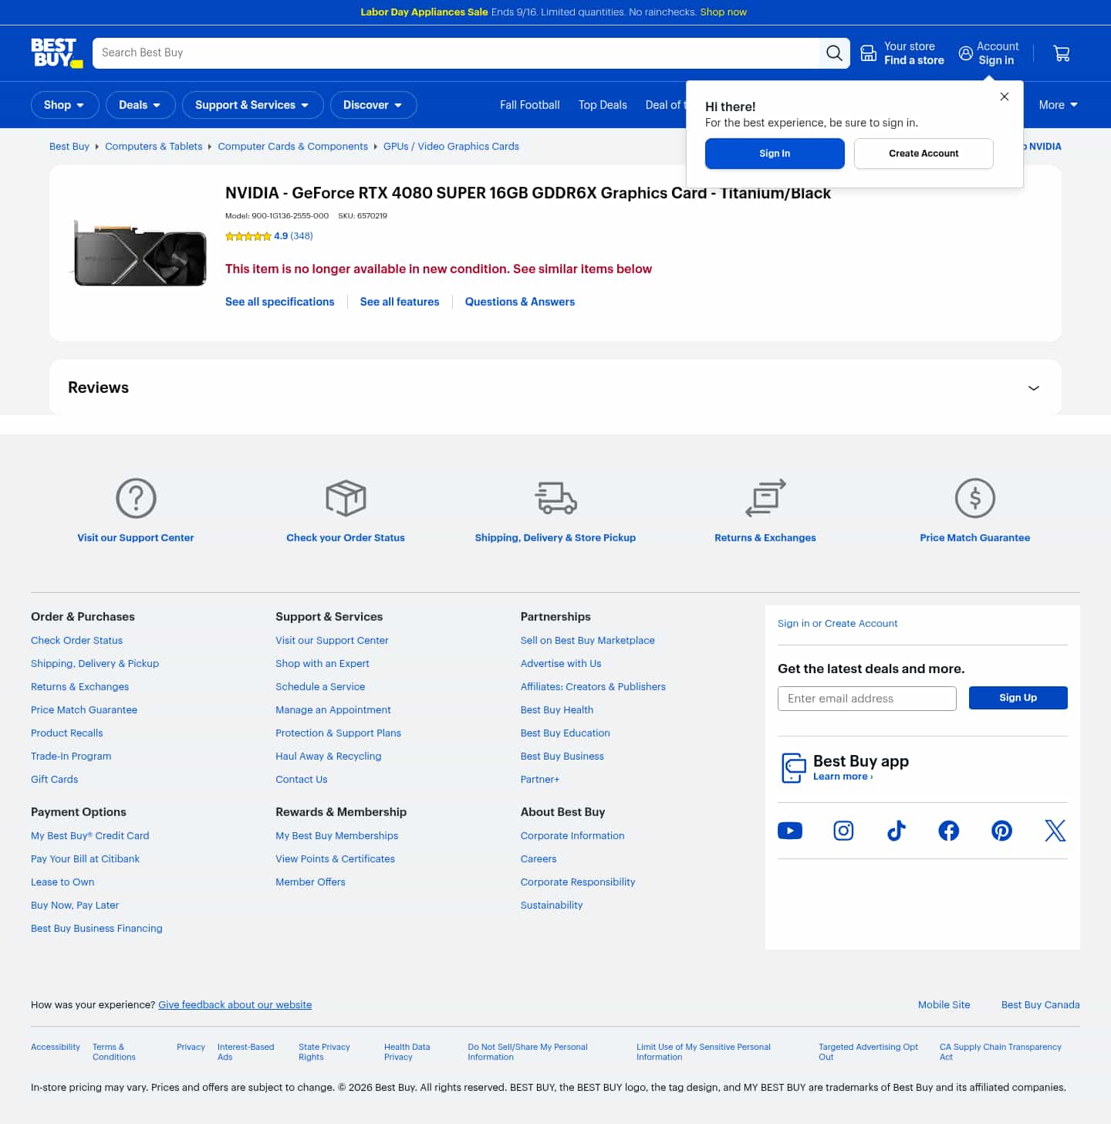Click the Best Buy app phone icon
Screen dimensions: 1111x1124
click(x=793, y=768)
